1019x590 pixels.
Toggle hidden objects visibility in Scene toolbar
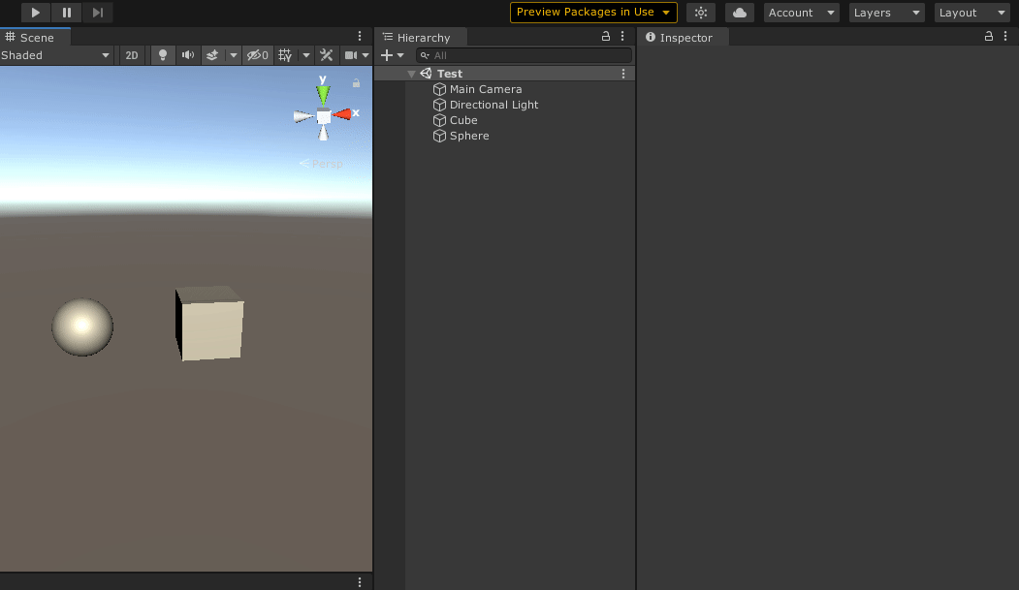257,55
